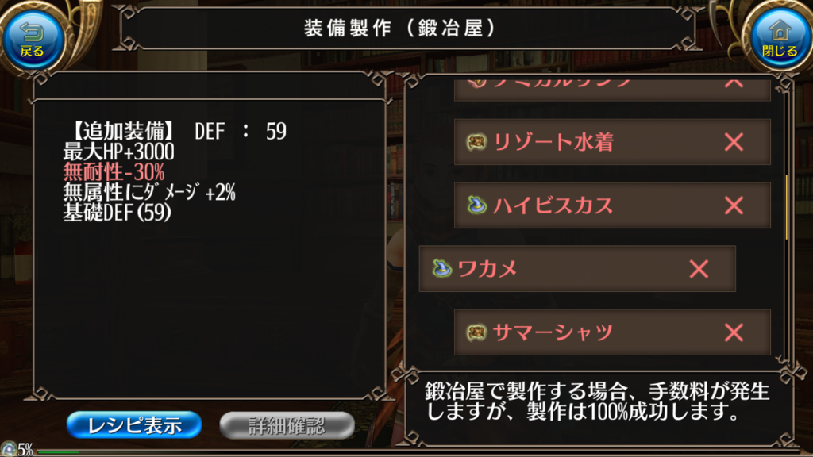This screenshot has width=813, height=457.
Task: Select the サマーシャツ recipe entry
Action: 612,332
